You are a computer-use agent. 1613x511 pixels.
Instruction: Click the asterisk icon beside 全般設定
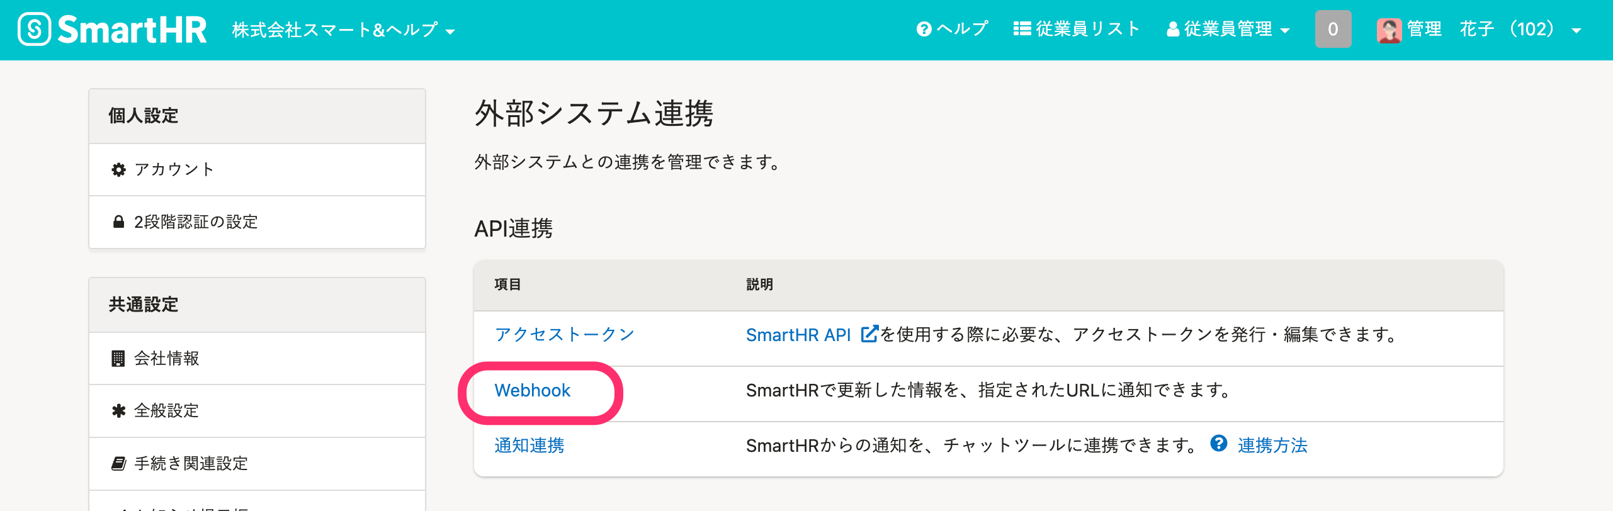click(x=118, y=411)
